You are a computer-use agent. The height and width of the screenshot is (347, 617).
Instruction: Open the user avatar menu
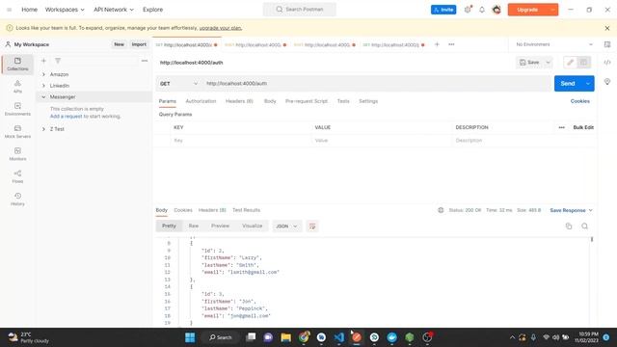[496, 10]
